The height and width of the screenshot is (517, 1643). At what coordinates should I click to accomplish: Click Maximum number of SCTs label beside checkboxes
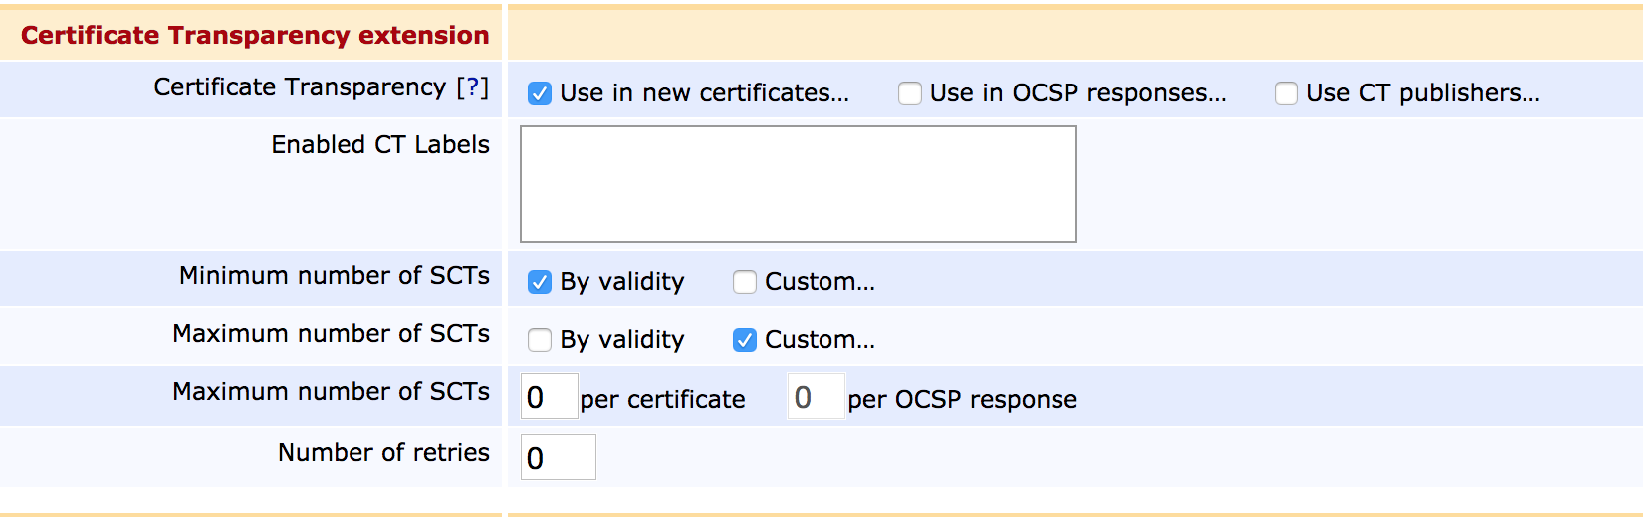(x=331, y=334)
